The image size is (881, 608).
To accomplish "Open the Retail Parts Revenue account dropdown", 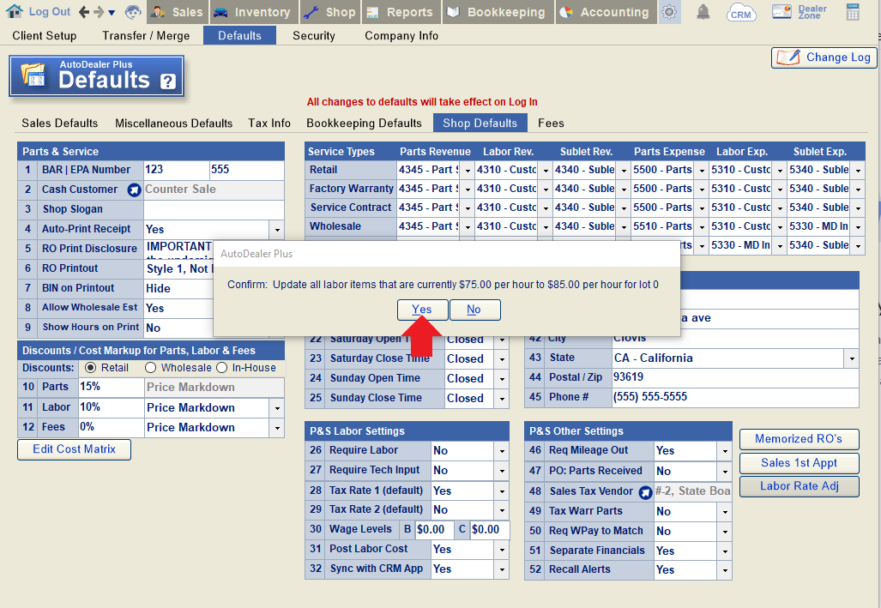I will click(x=467, y=171).
